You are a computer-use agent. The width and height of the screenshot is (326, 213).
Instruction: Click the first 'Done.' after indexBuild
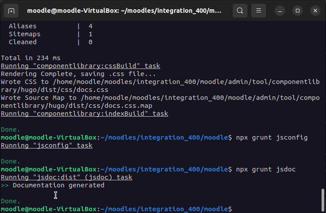point(10,129)
